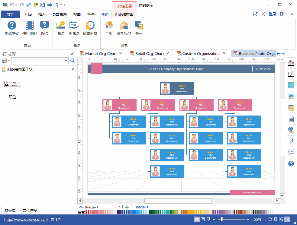Open the 关于 about dialog
This screenshot has width=297, height=225.
(139, 28)
